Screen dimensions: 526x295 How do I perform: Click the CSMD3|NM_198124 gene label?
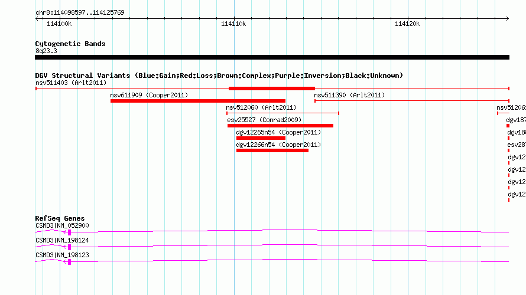tap(63, 240)
